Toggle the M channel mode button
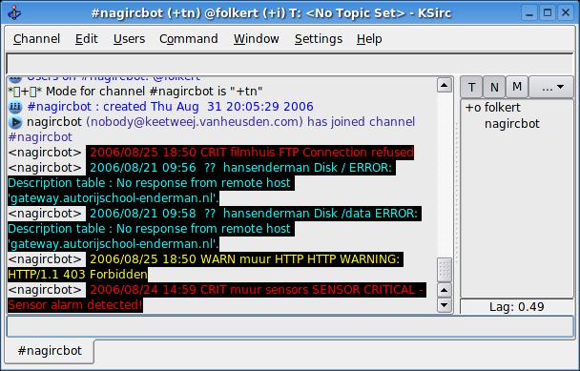 tap(517, 88)
